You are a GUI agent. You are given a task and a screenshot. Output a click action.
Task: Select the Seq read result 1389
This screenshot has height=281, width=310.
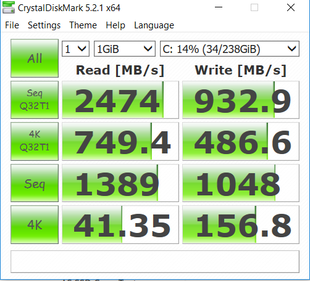pos(120,183)
